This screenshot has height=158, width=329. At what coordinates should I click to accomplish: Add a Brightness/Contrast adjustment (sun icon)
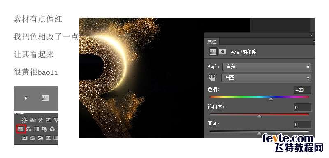point(24,120)
